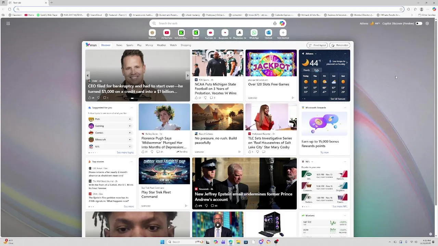Open the Stream quick link shortcut
This screenshot has height=246, width=438.
tap(196, 33)
